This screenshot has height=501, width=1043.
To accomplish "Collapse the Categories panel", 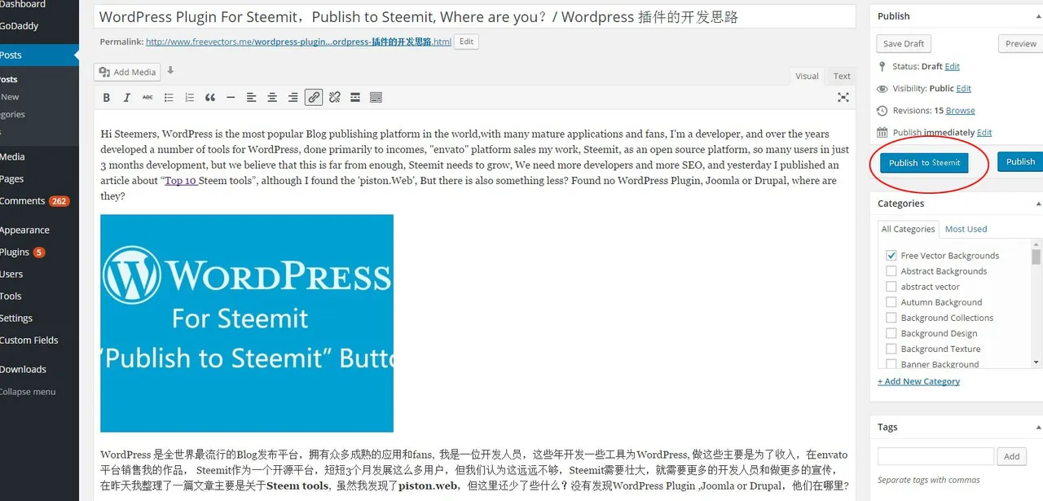I will coord(1038,204).
